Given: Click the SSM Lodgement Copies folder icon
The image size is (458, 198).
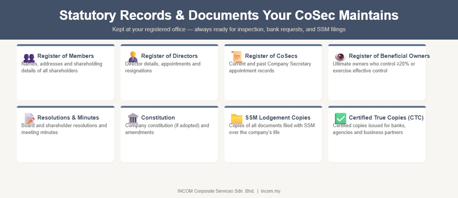Looking at the screenshot, I should click(237, 119).
